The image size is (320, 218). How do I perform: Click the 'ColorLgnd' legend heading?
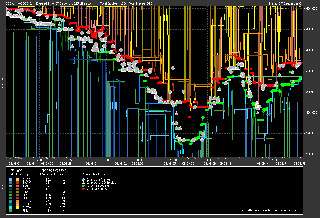click(15, 170)
